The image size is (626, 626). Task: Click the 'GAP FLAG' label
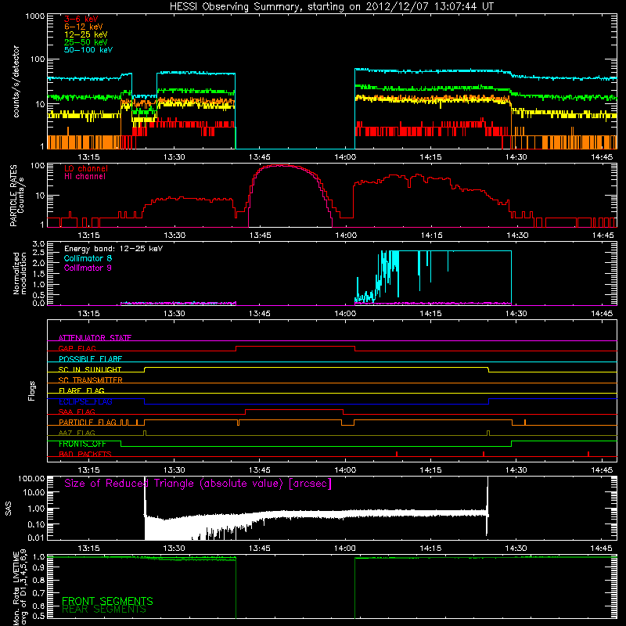(77, 348)
